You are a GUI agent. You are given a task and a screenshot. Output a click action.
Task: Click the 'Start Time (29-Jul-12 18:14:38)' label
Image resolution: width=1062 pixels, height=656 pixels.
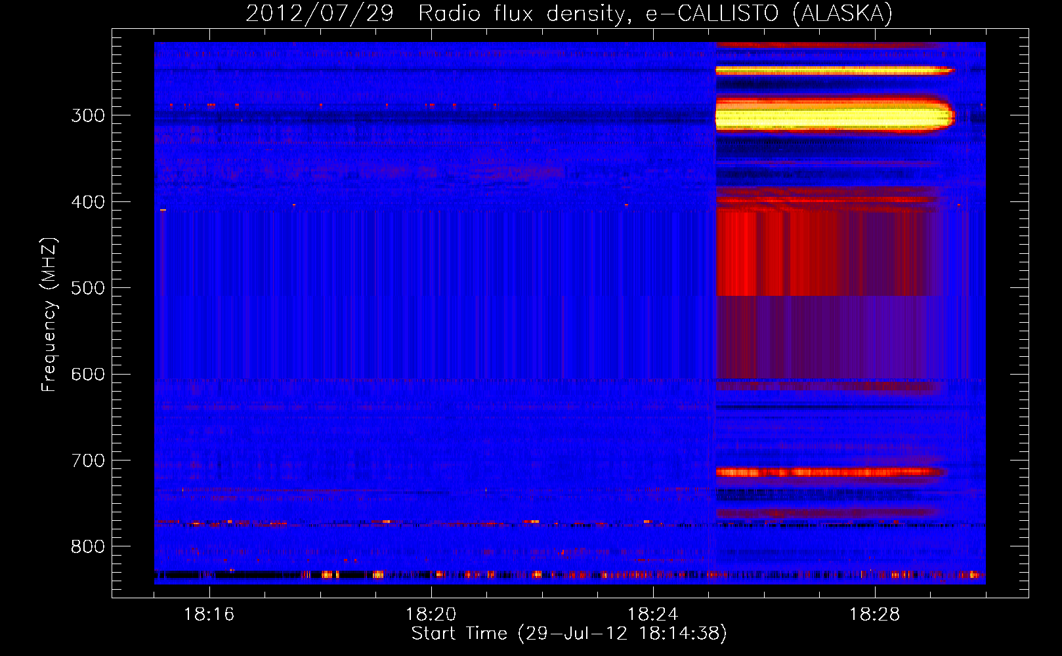tap(569, 634)
